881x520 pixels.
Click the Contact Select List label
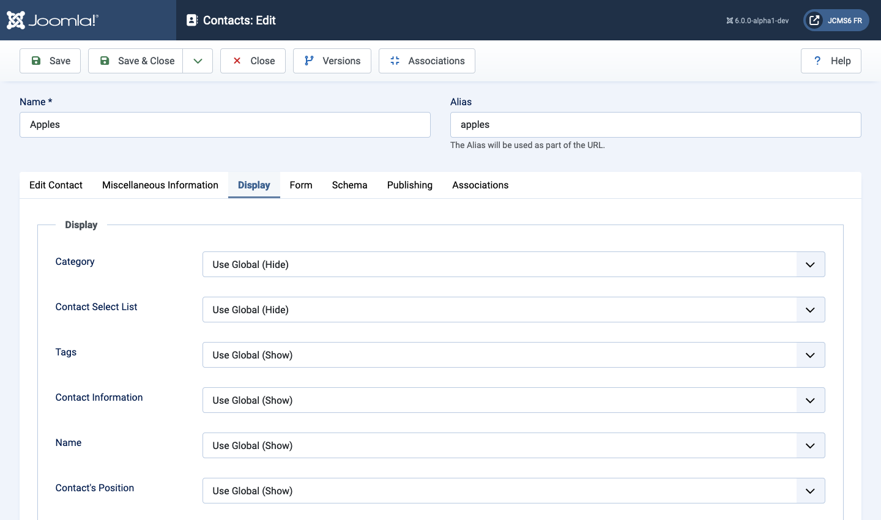[x=96, y=307]
